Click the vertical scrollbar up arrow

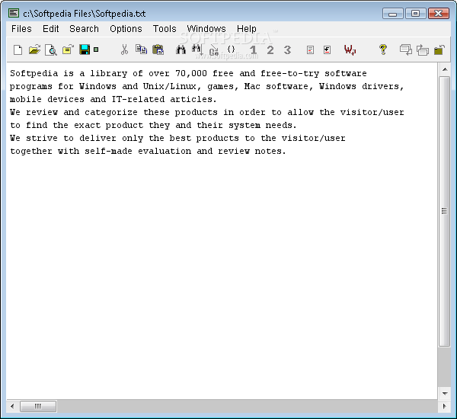click(x=445, y=69)
